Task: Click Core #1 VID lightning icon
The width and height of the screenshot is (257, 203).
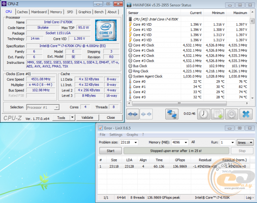Action: [130, 30]
